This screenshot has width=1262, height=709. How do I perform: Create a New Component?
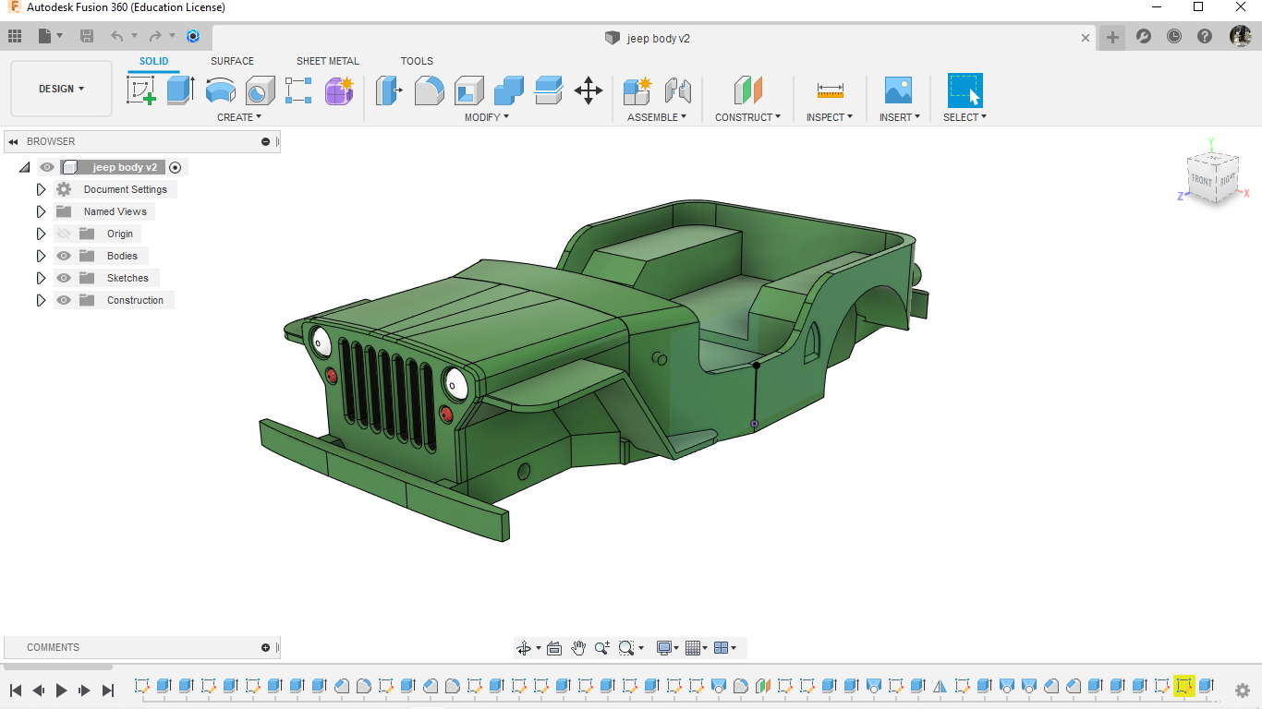coord(637,90)
